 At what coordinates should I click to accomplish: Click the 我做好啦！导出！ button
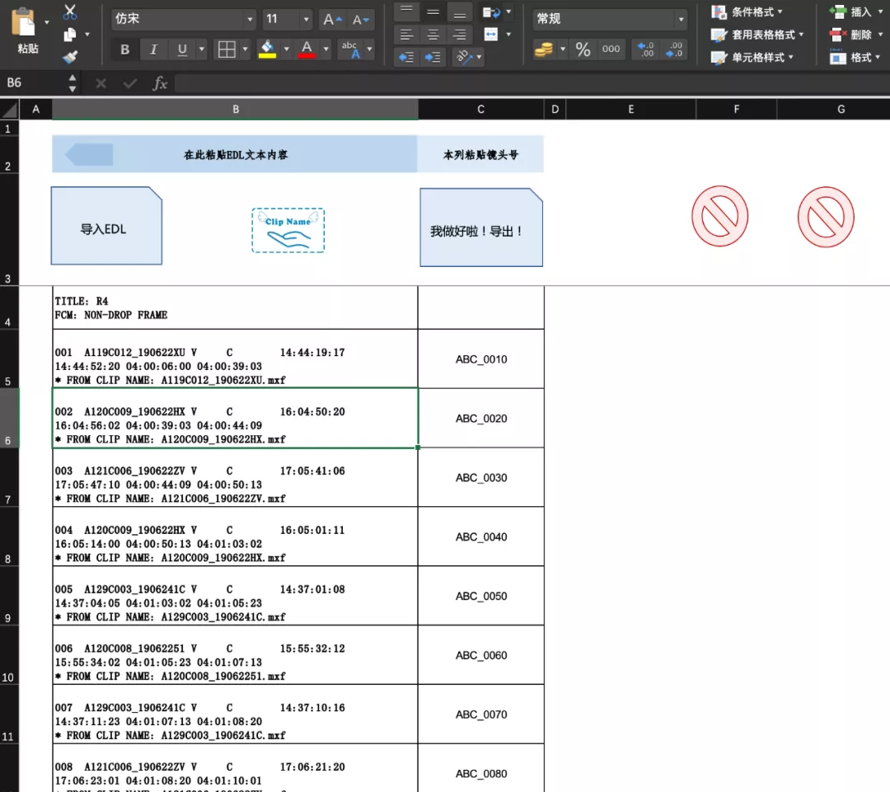click(x=481, y=227)
